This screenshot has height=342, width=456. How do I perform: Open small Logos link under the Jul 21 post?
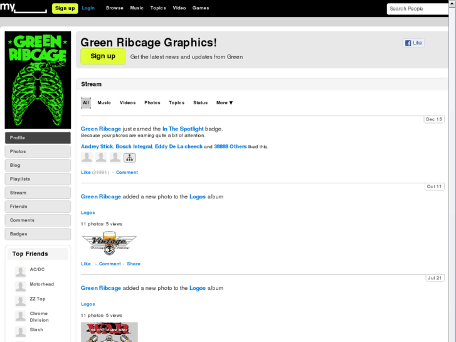click(x=88, y=304)
